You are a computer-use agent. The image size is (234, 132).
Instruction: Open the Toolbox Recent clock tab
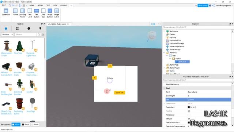[x=29, y=29]
